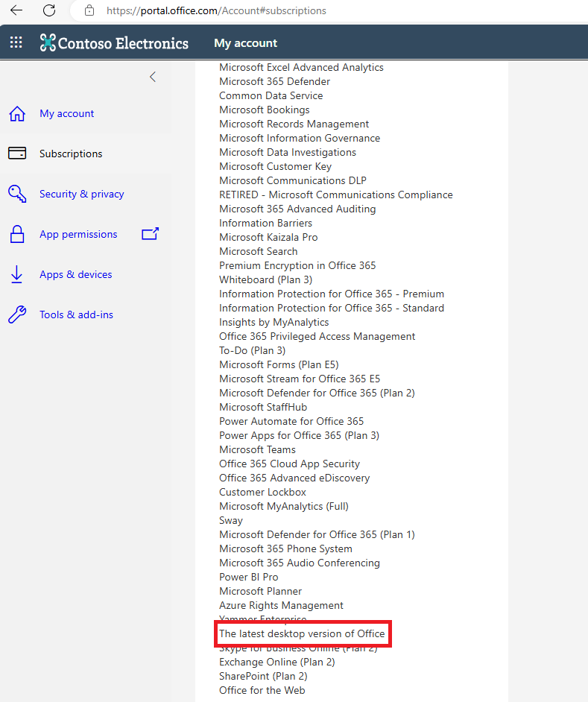The height and width of the screenshot is (702, 588).
Task: Select 'Microsoft Customer Key' entry
Action: click(x=276, y=166)
